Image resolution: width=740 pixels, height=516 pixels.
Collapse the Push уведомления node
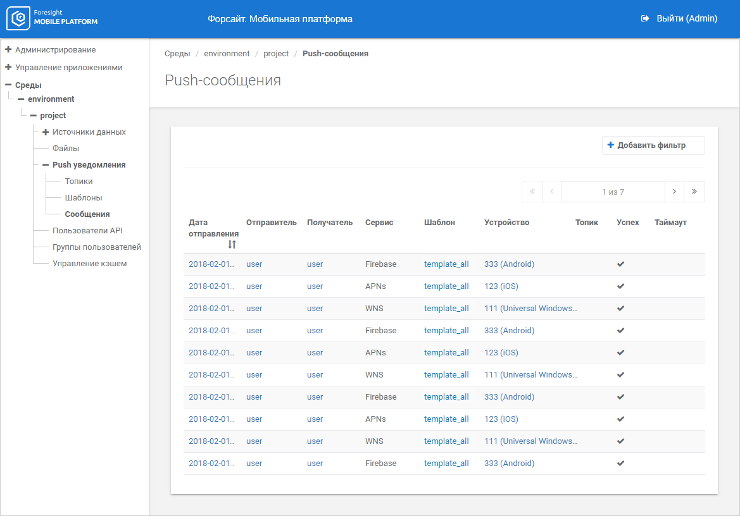coord(46,165)
